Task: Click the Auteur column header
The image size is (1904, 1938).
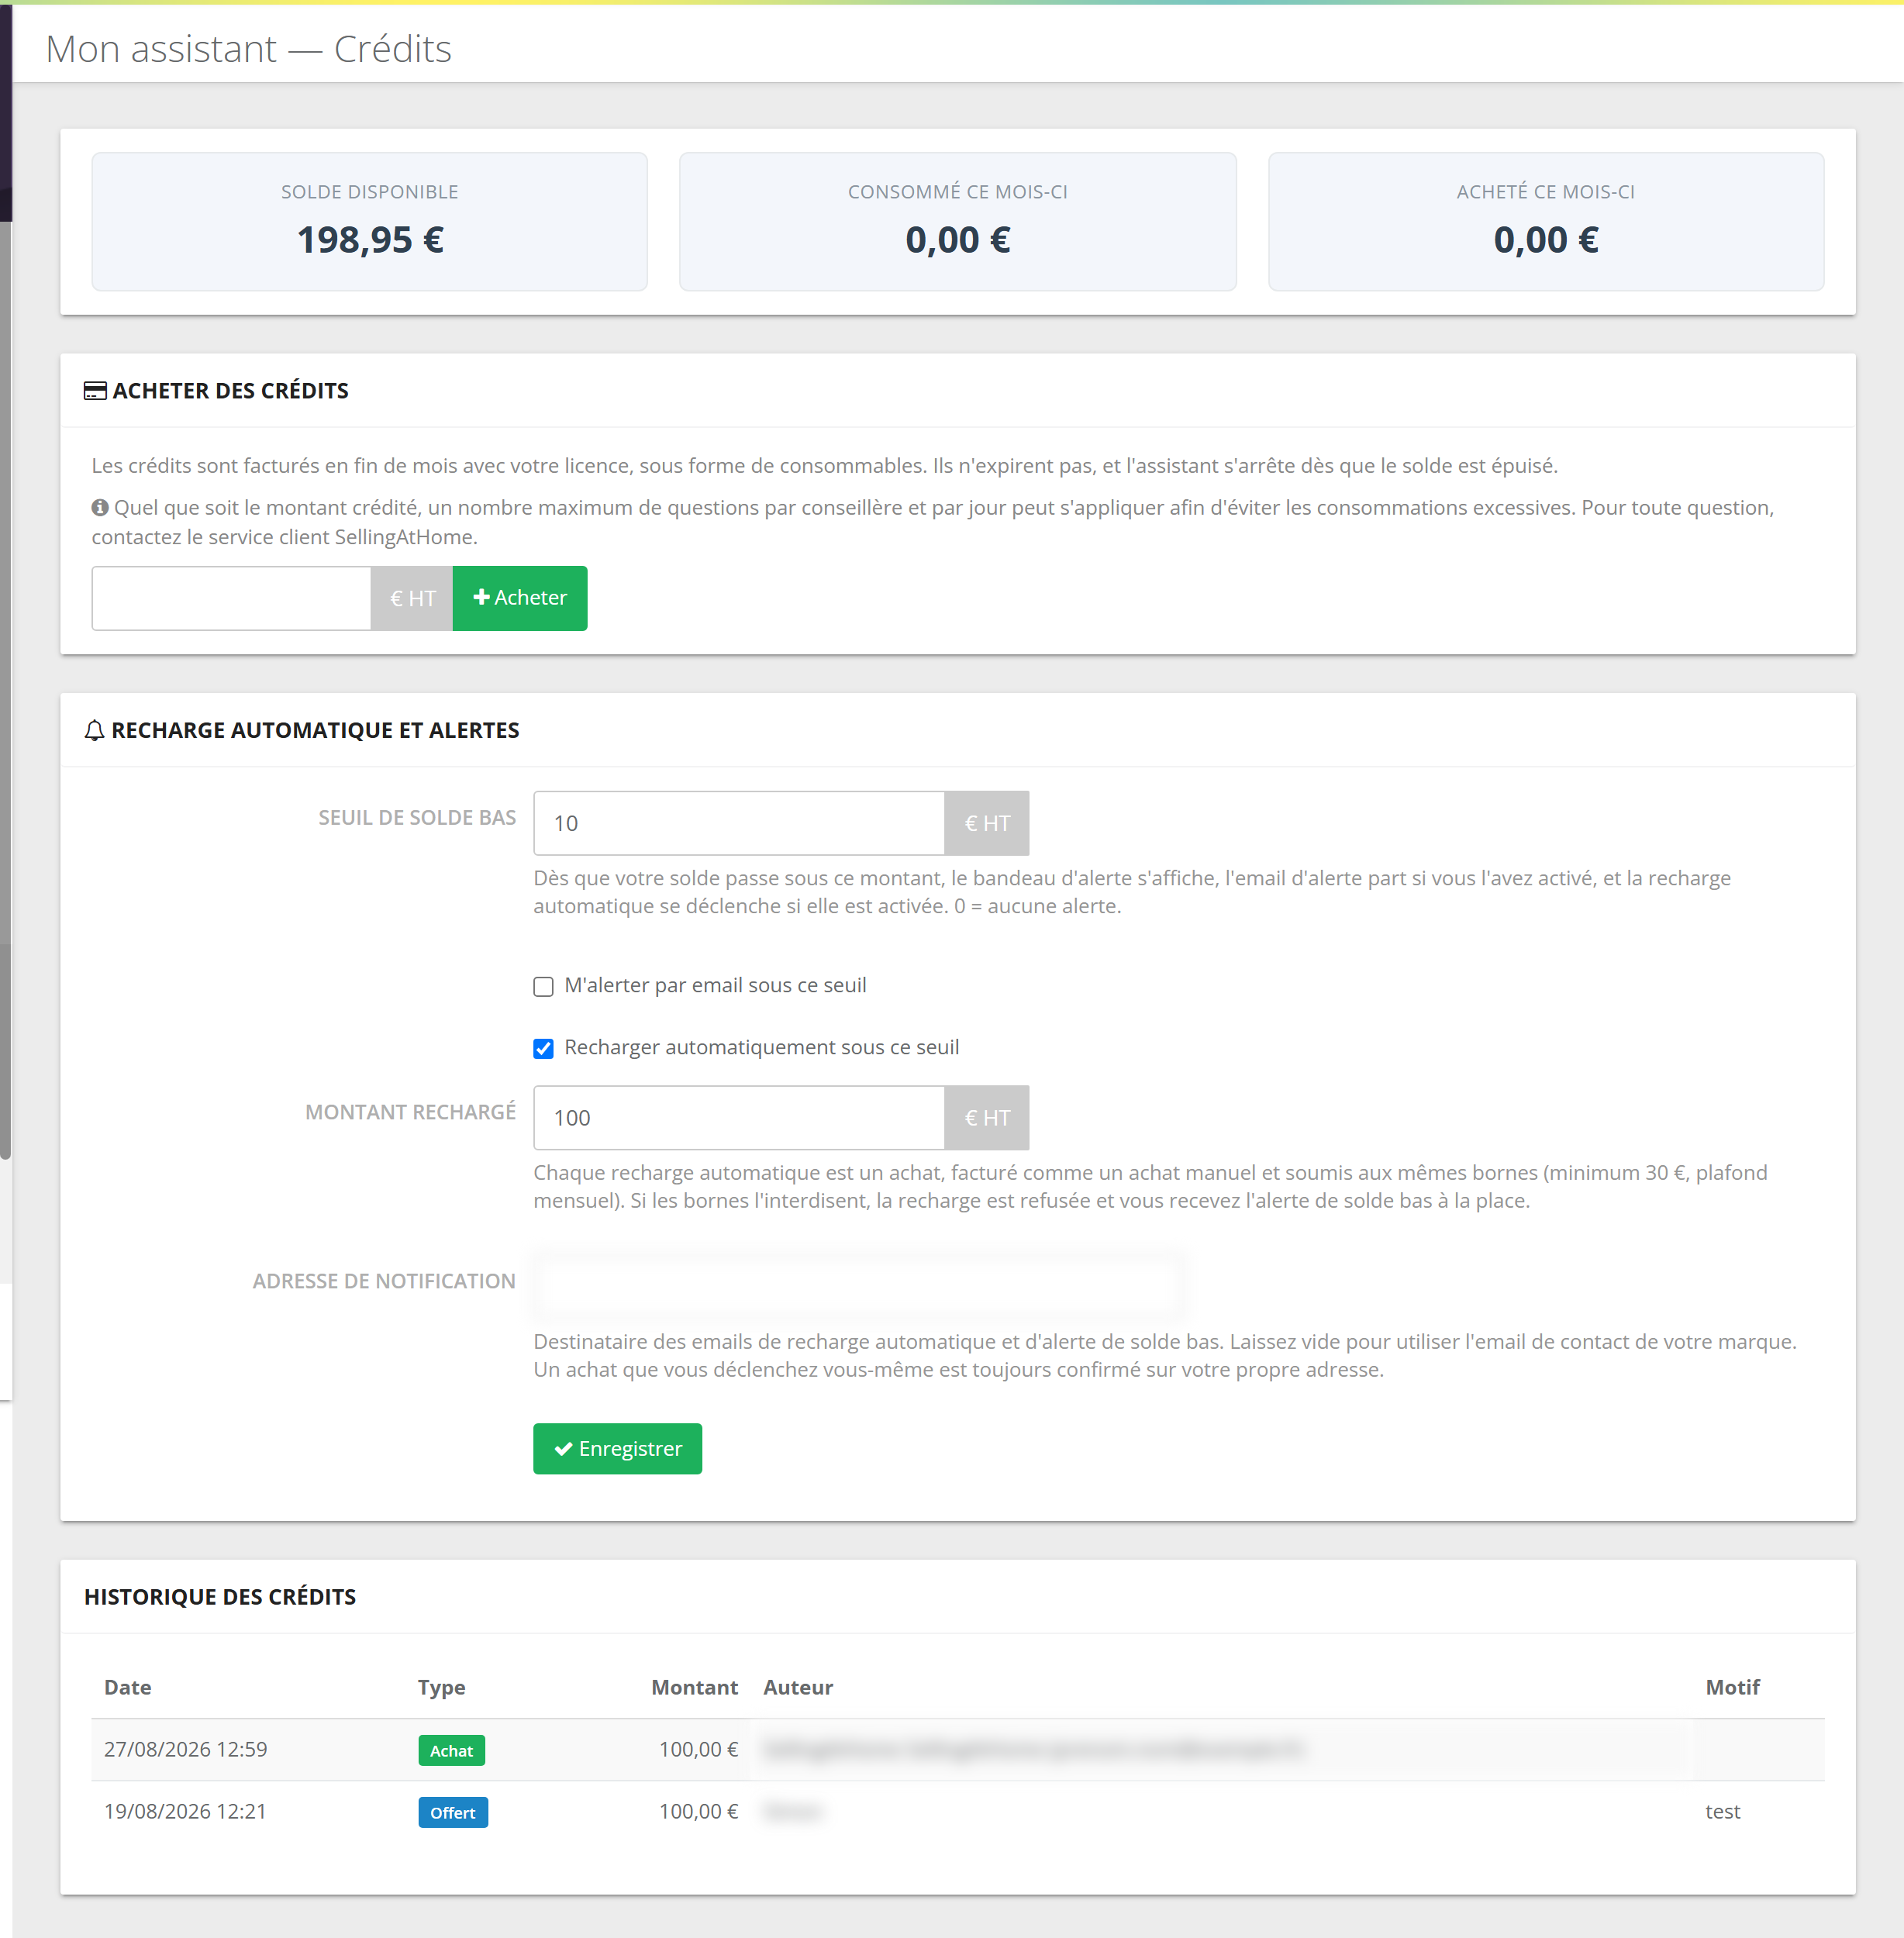Action: point(798,1688)
